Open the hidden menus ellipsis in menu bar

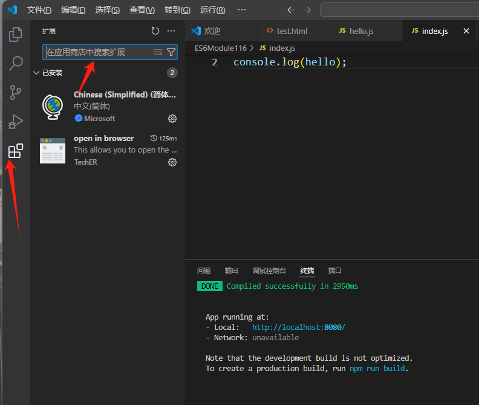coord(242,10)
